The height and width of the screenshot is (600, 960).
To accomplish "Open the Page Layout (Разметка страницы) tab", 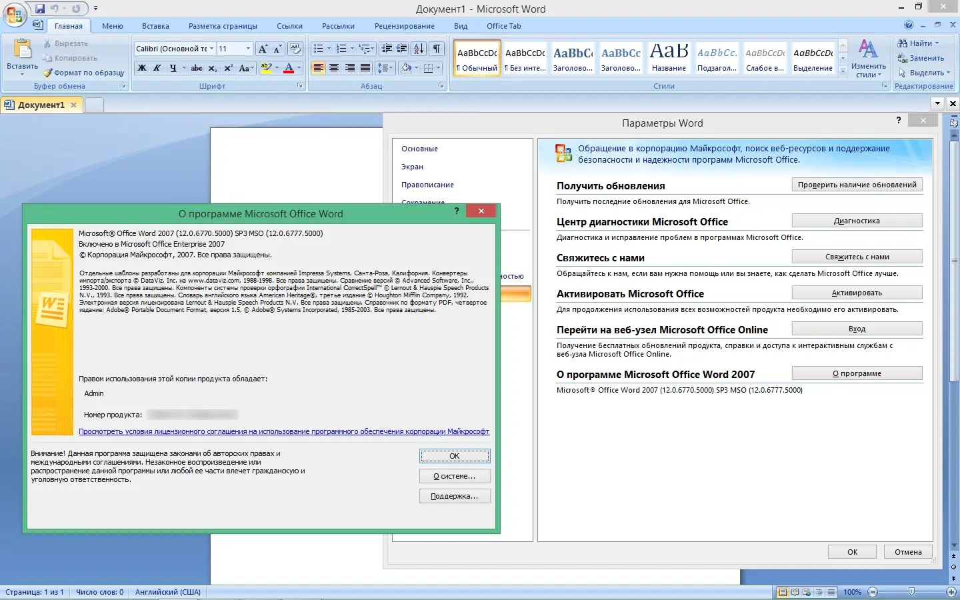I will click(223, 26).
